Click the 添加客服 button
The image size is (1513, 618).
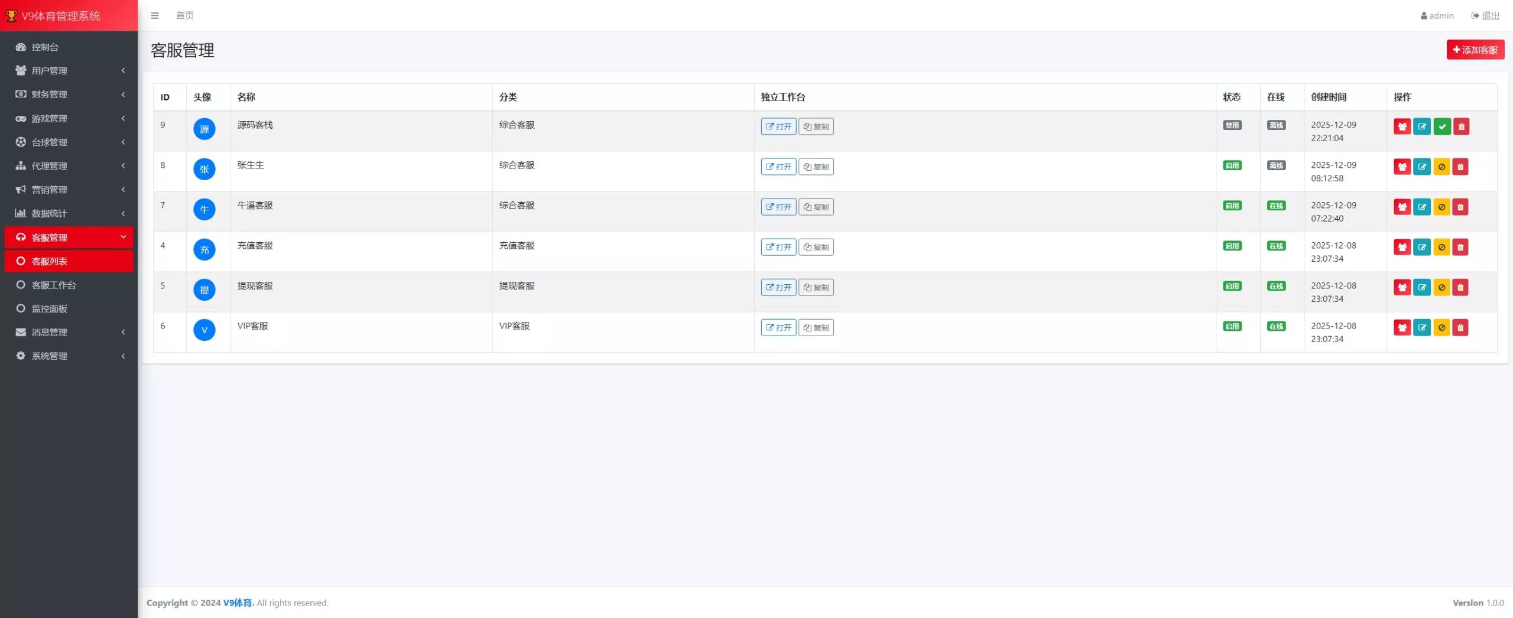pos(1475,50)
